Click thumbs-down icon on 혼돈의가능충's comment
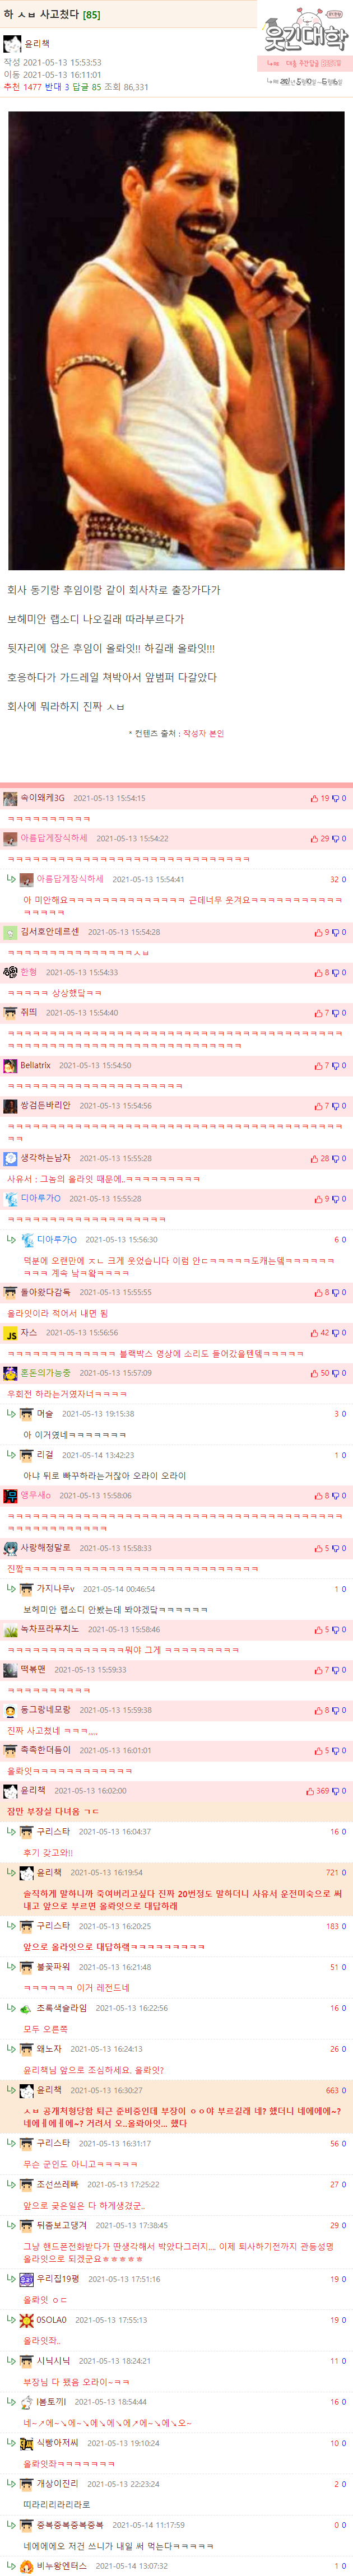Screen dimensions: 353x2576 (335, 1373)
